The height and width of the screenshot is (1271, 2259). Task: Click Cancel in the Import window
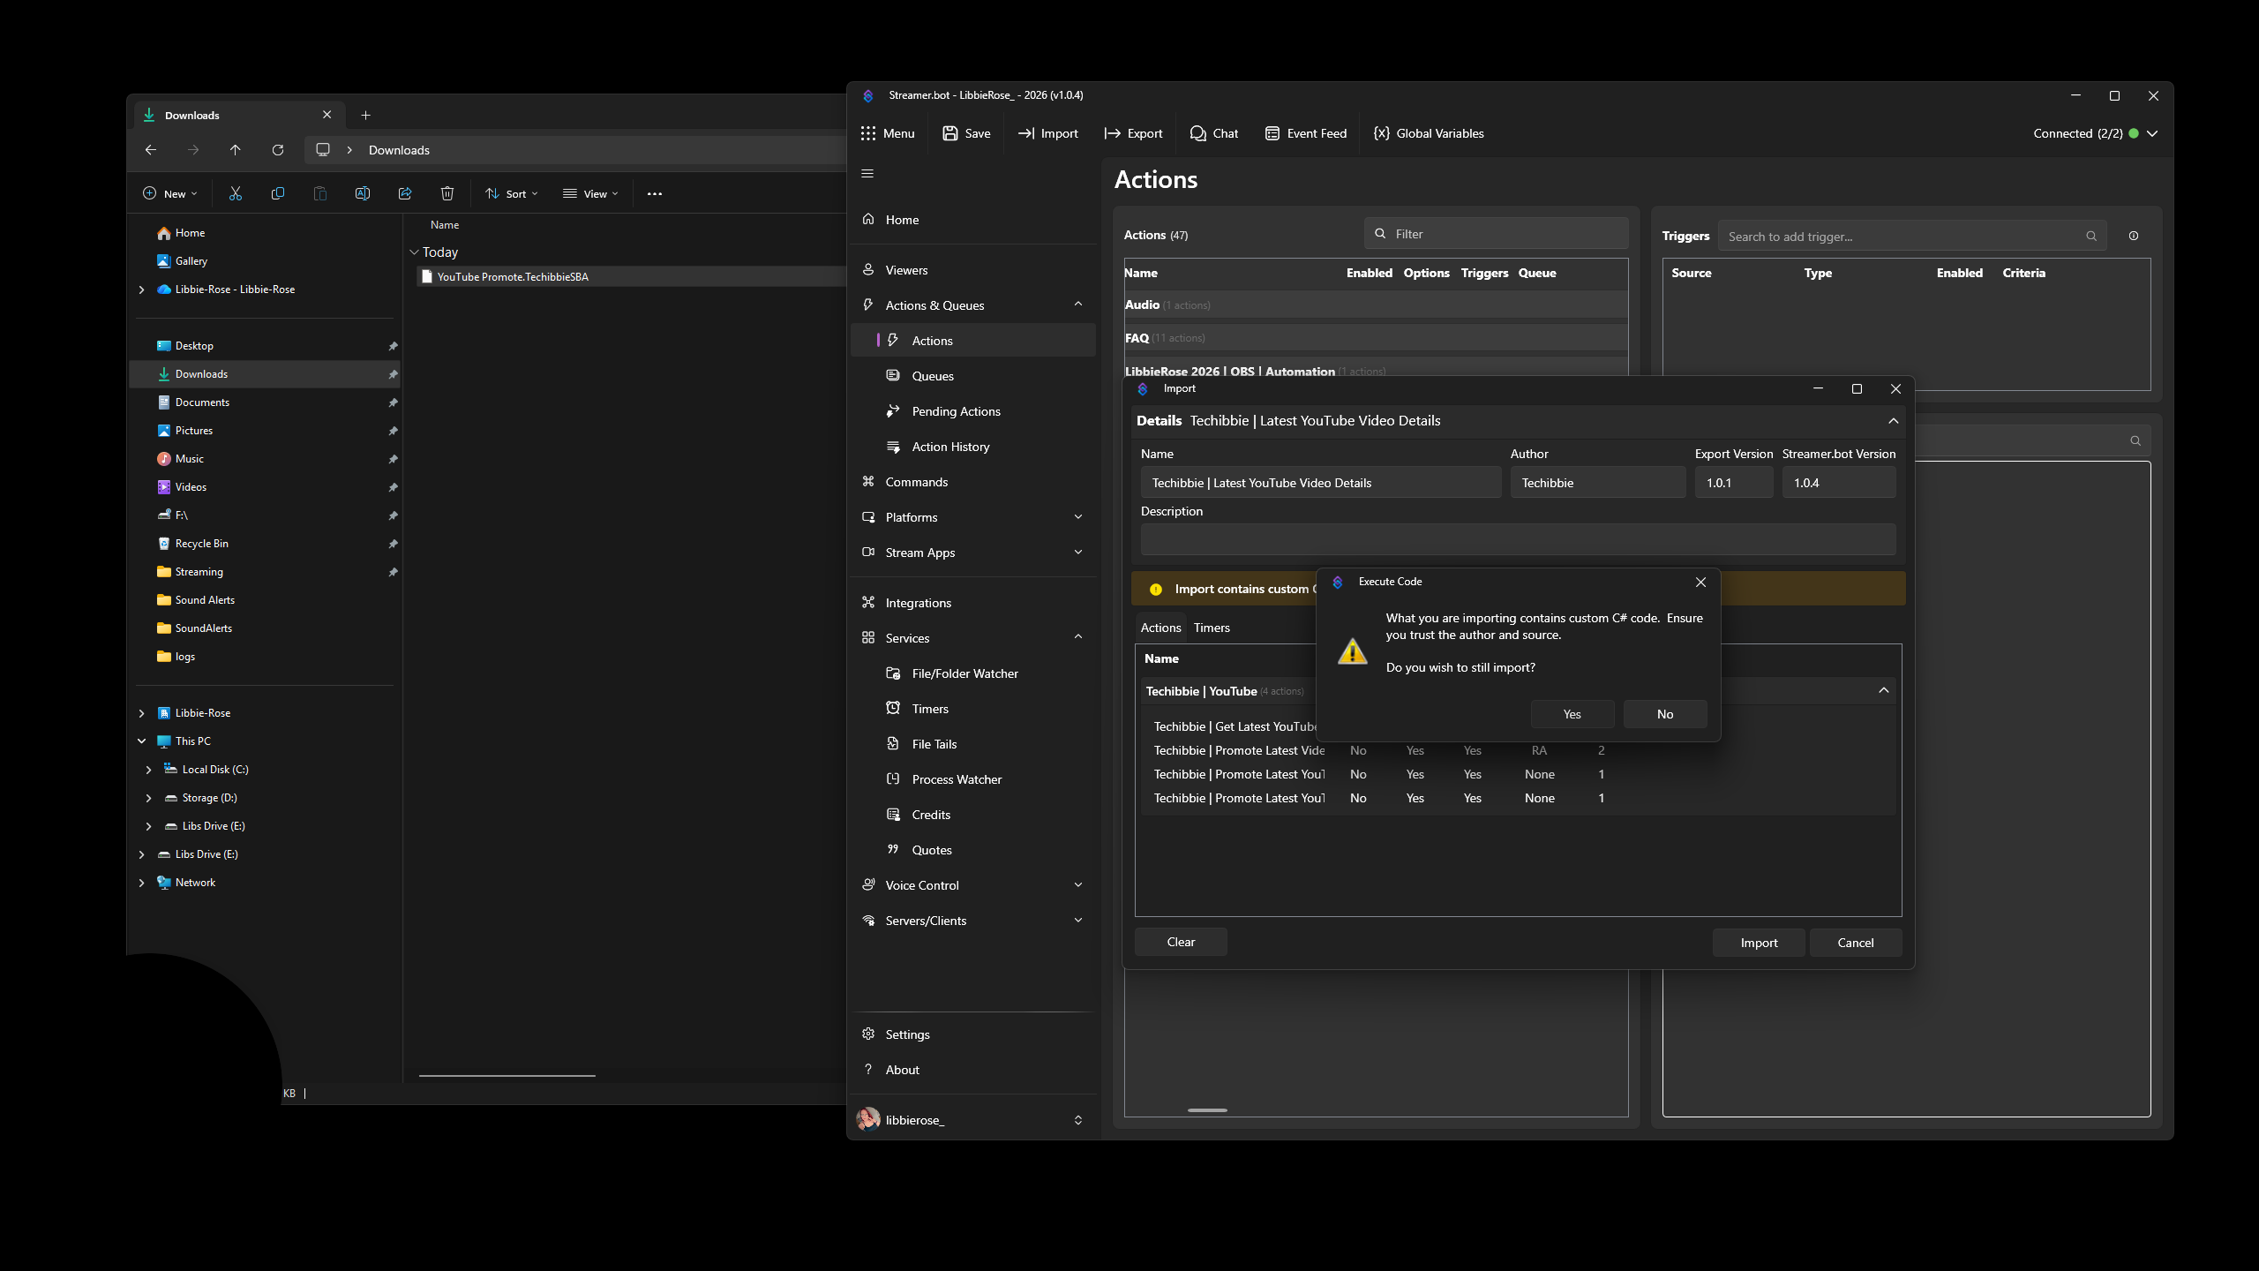pyautogui.click(x=1856, y=943)
